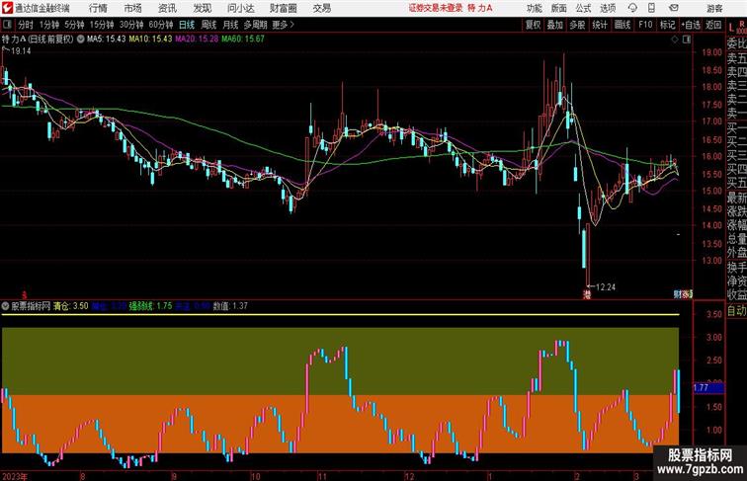Image resolution: width=747 pixels, height=481 pixels.
Task: Expand the round dropdown beside 股票指标网 indicator
Action: coord(5,306)
